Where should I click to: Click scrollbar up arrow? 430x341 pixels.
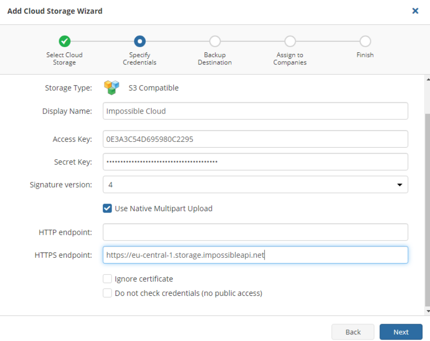[428, 79]
